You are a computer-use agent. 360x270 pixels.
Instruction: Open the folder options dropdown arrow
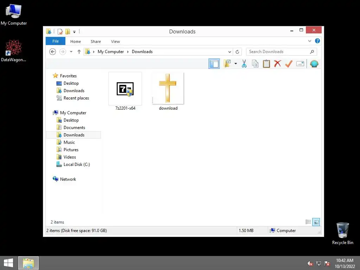[236, 64]
